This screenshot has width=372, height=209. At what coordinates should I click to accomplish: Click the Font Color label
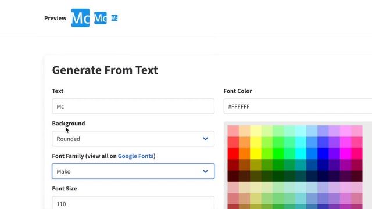[238, 91]
